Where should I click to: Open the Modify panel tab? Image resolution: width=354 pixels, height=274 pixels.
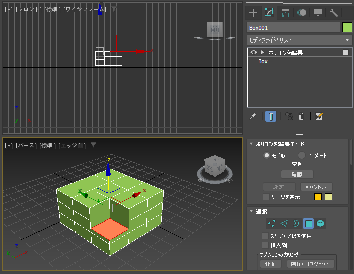point(269,12)
